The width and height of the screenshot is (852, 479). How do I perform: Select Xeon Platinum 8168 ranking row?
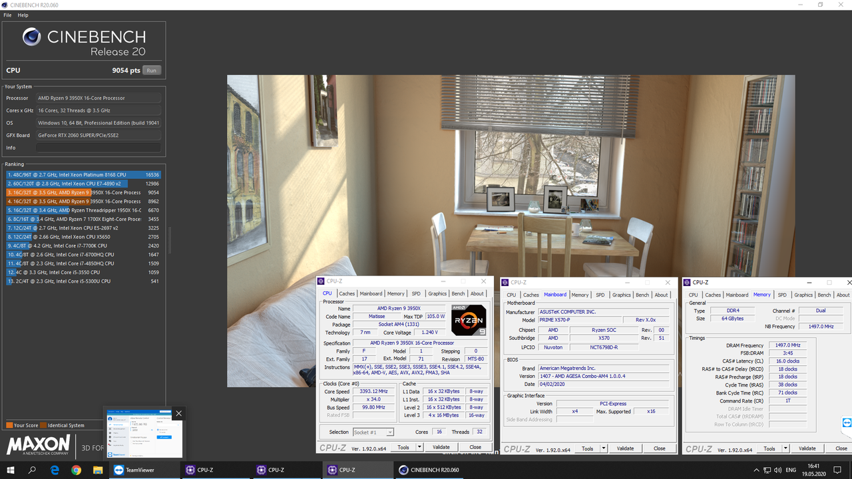click(83, 175)
